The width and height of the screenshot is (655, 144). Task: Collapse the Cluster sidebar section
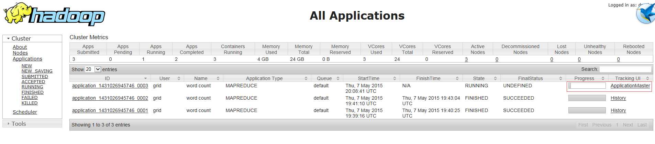9,38
